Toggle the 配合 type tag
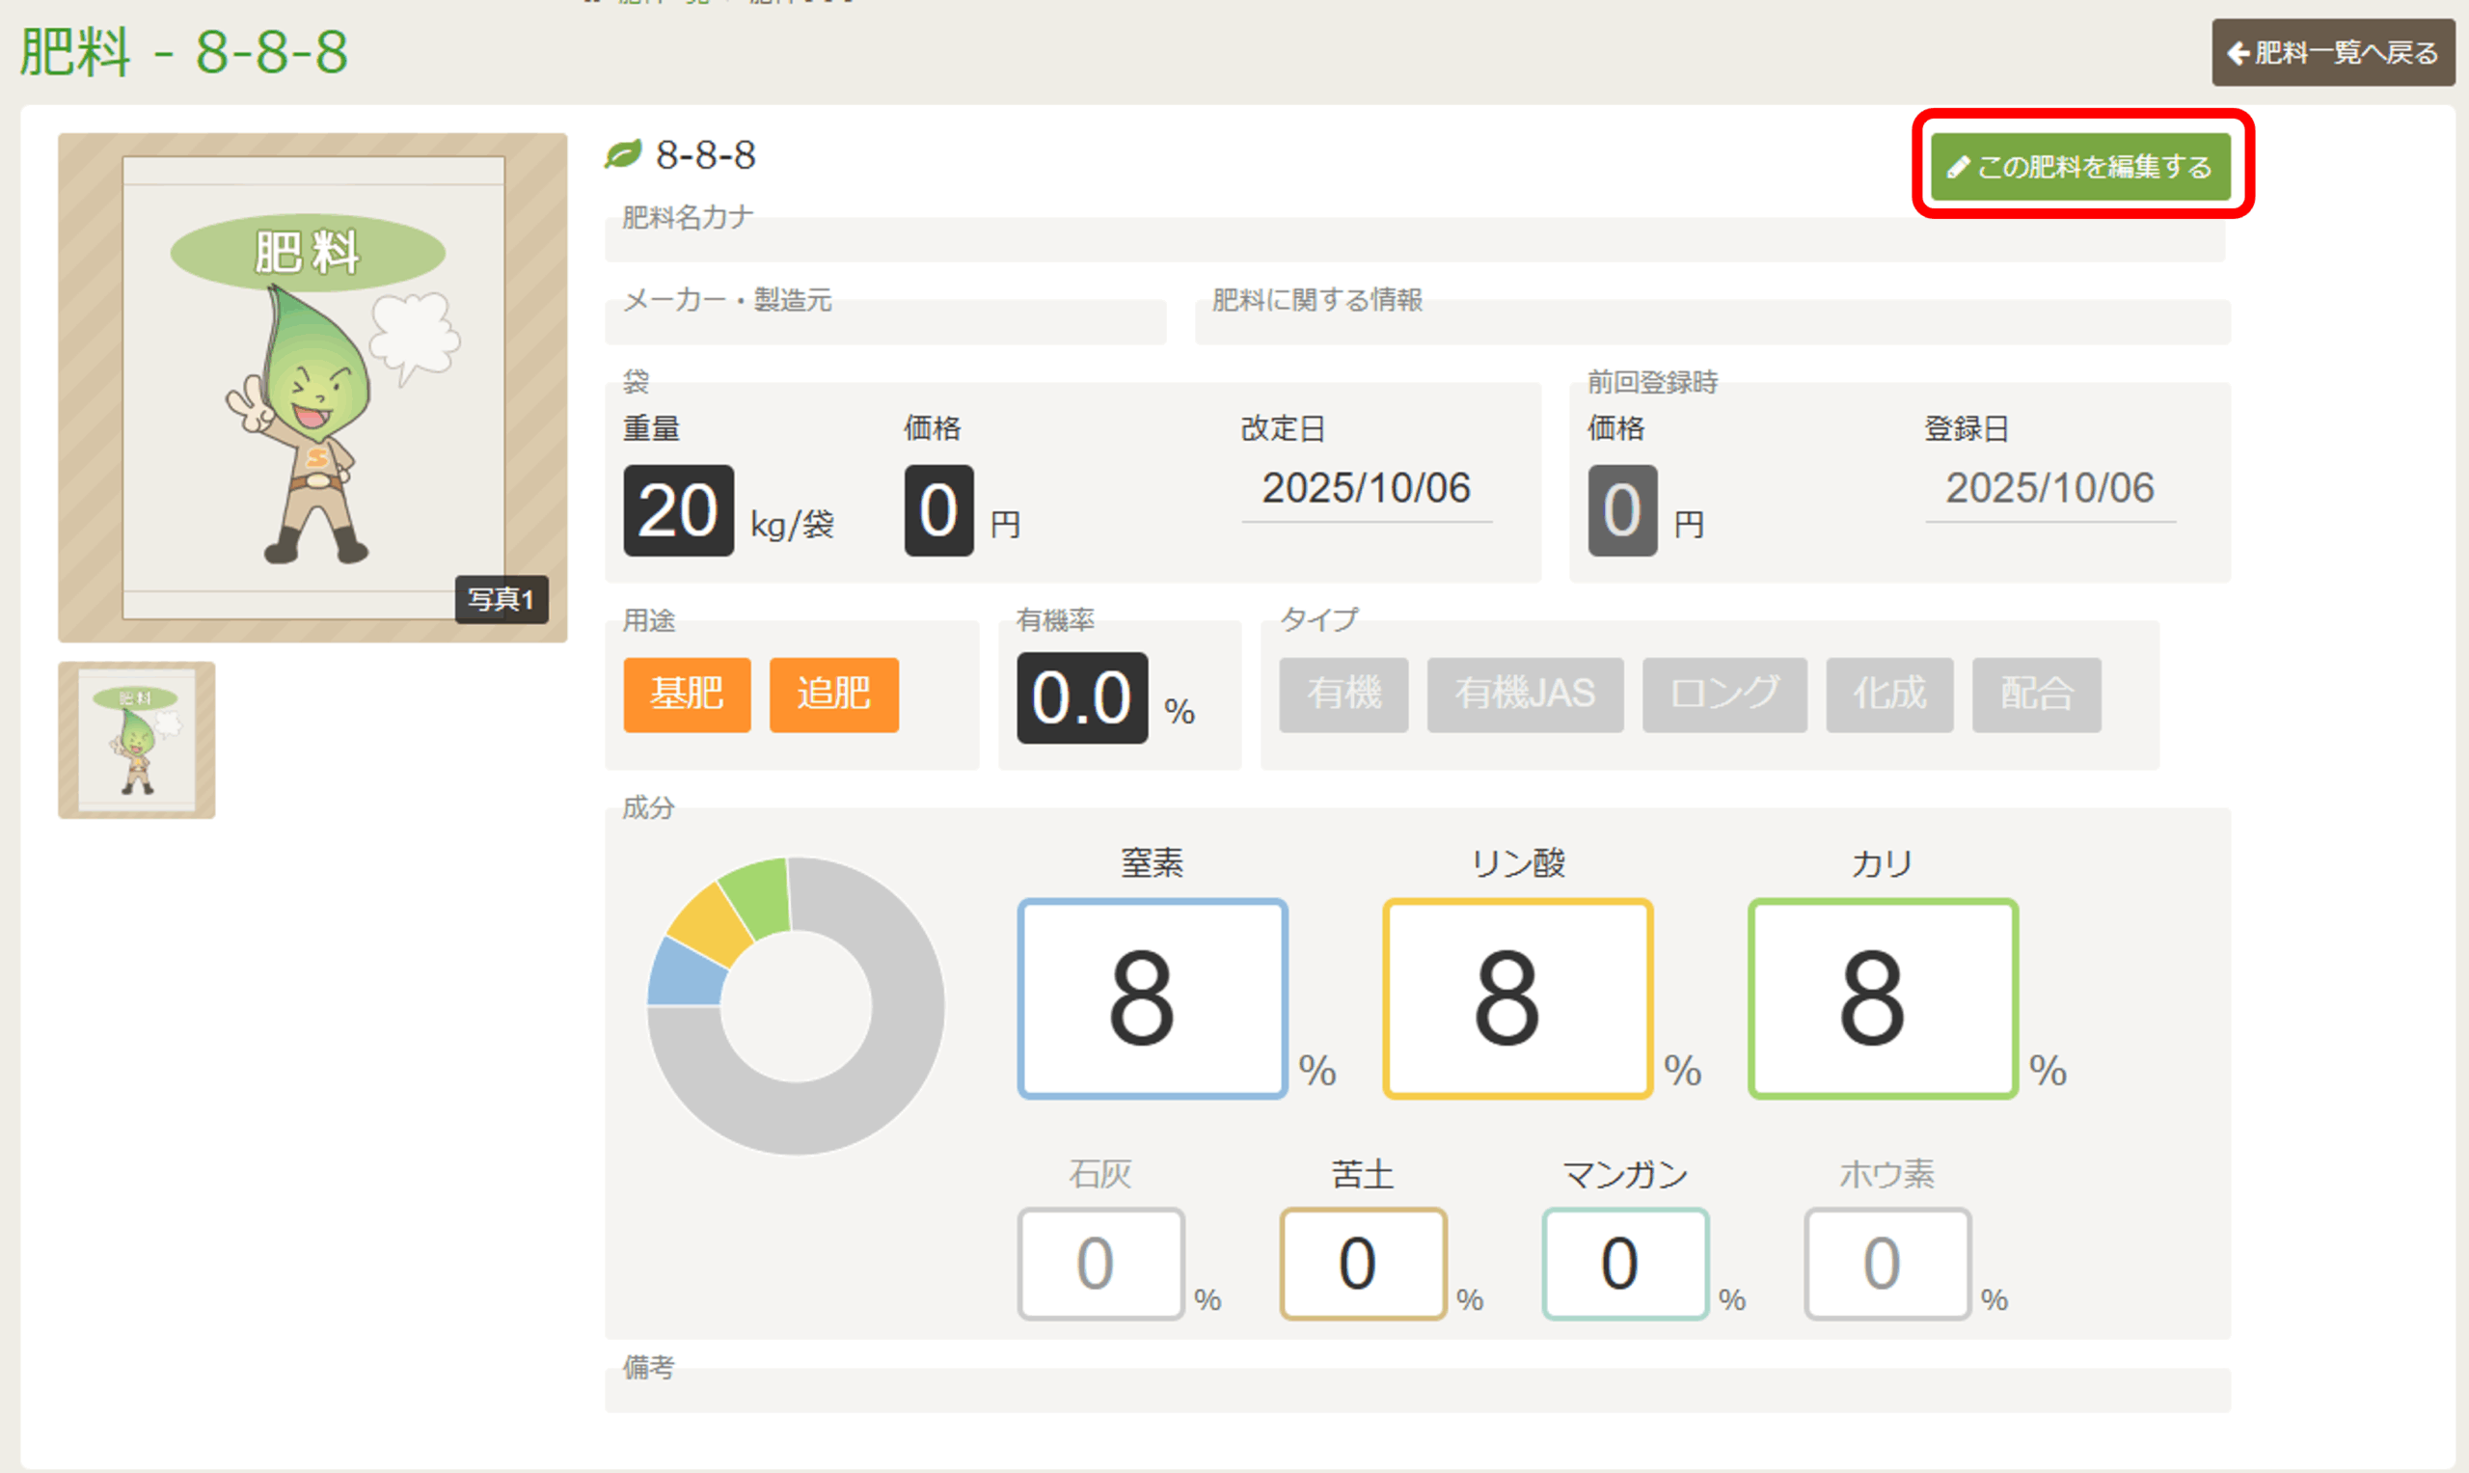The image size is (2469, 1473). click(x=2036, y=695)
